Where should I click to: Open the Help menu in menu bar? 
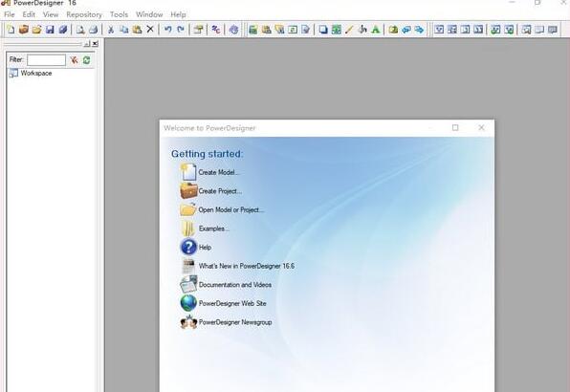coord(178,14)
